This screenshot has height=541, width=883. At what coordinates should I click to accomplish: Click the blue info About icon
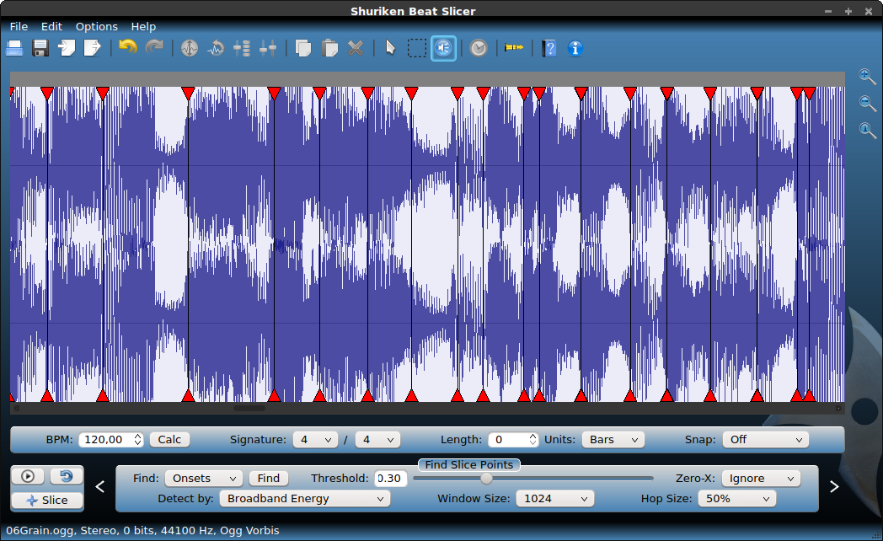pyautogui.click(x=575, y=48)
